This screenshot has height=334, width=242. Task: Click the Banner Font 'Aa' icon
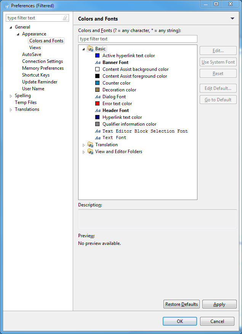98,62
